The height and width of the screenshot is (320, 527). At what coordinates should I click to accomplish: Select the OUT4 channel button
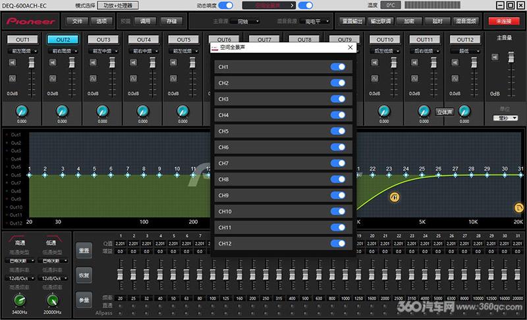point(144,40)
